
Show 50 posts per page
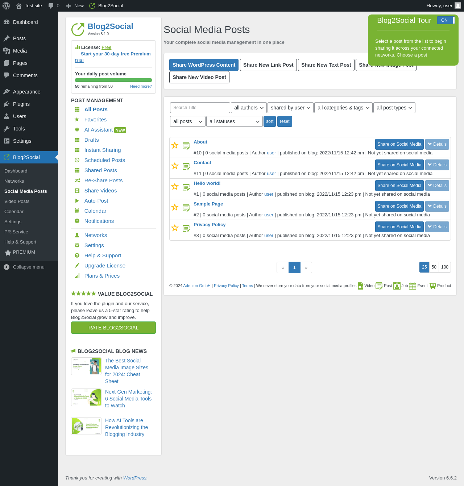click(434, 267)
